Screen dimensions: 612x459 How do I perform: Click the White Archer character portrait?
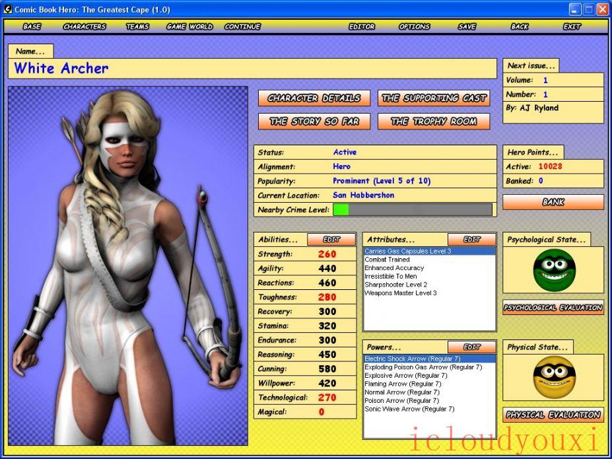coord(128,265)
